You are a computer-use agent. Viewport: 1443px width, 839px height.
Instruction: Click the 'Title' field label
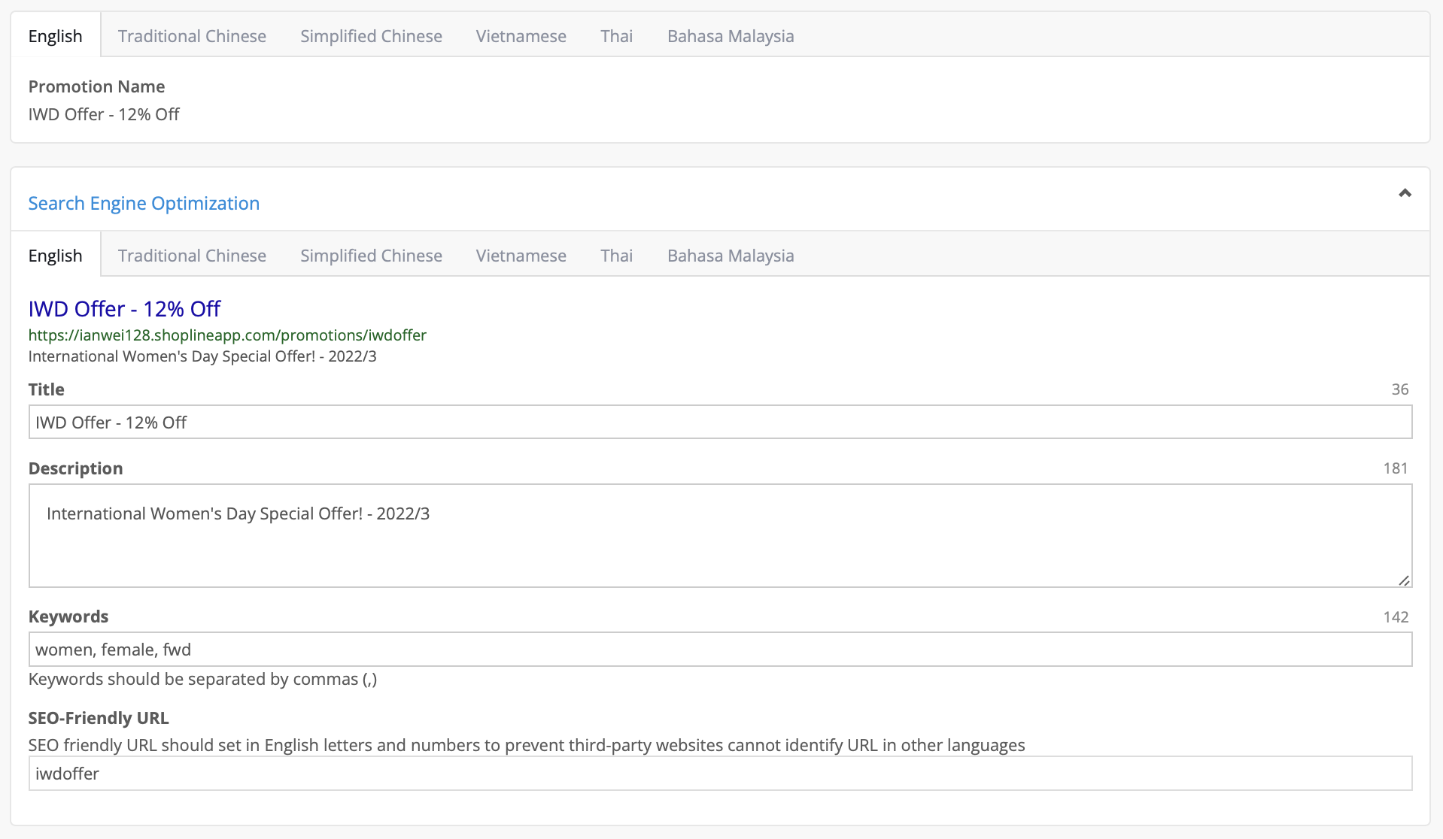pyautogui.click(x=46, y=389)
